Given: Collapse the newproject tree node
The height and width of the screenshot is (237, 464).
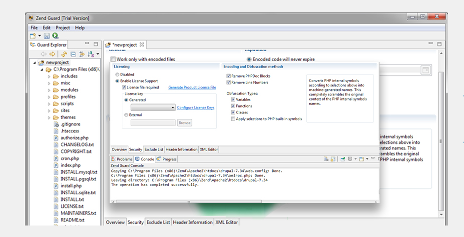Looking at the screenshot, I should pos(34,63).
